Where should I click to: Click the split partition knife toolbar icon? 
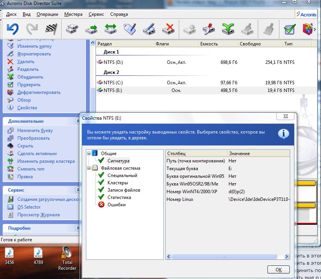208,29
